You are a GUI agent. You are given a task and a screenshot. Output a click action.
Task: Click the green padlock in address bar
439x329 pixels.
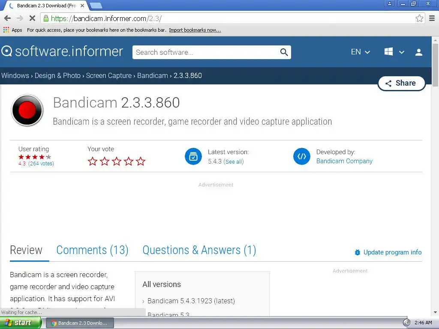46,18
